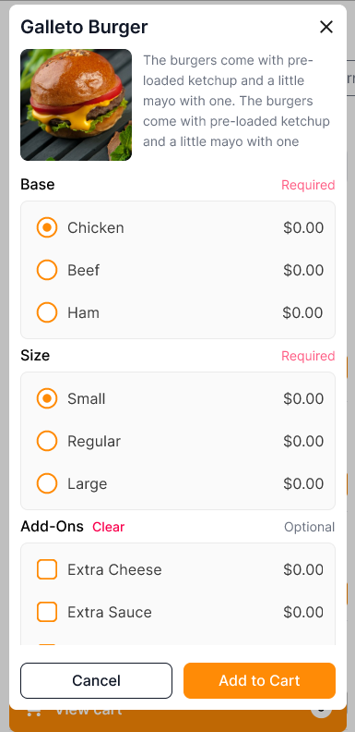Image resolution: width=355 pixels, height=732 pixels.
Task: Select the Small size option
Action: point(47,398)
